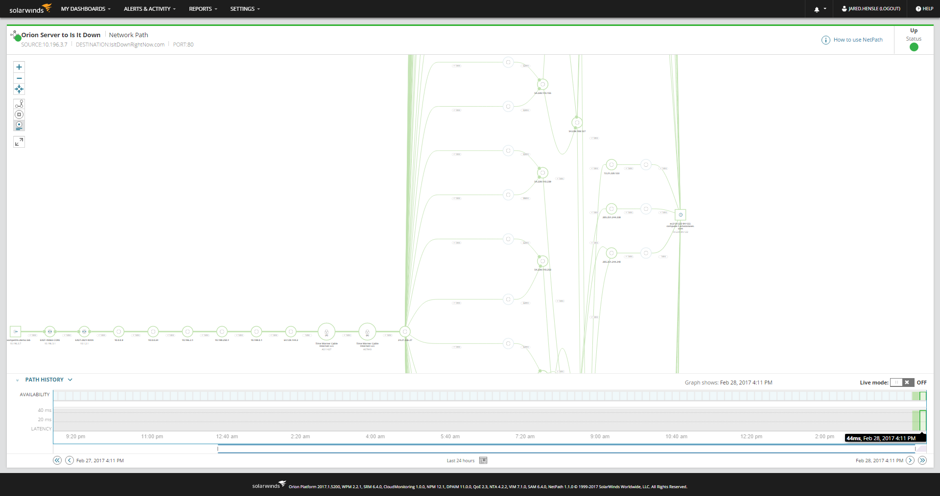
Task: Step forward one history interval
Action: [910, 460]
